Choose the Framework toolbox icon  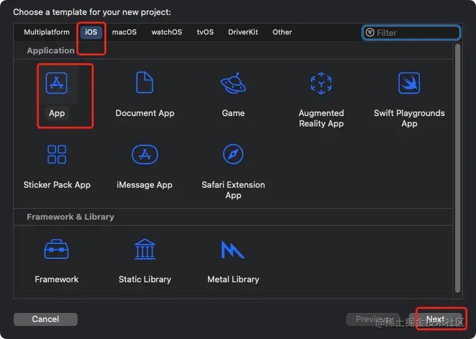click(x=57, y=249)
